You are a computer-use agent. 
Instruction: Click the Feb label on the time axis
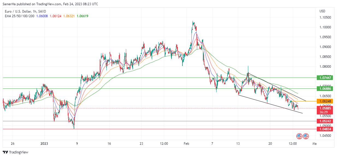click(186, 144)
